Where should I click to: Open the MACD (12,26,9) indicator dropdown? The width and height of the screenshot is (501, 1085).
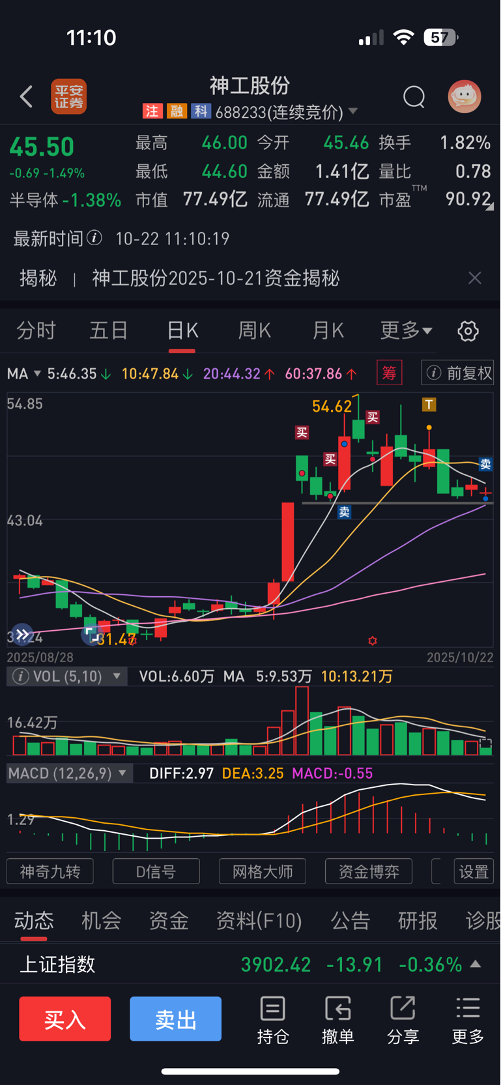(x=69, y=774)
